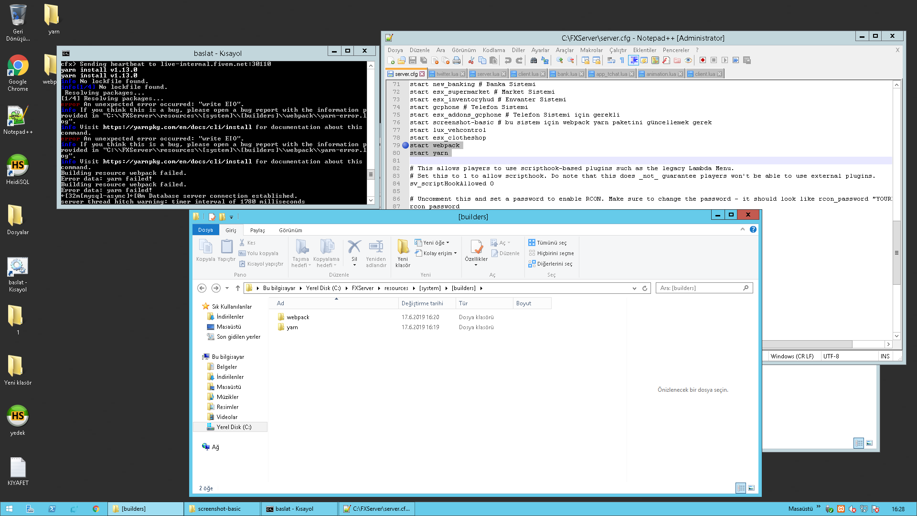Open the Find dialog using binoculars icon

pyautogui.click(x=534, y=61)
